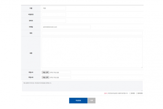Click the 이름 (name) input field
Viewport: 163px width, 109px height.
(x=54, y=8)
